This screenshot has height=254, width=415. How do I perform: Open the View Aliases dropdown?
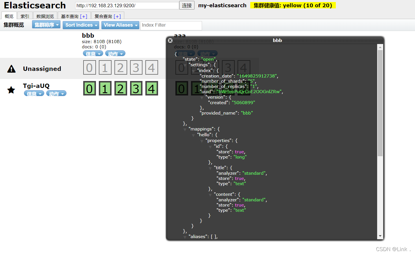tap(120, 25)
